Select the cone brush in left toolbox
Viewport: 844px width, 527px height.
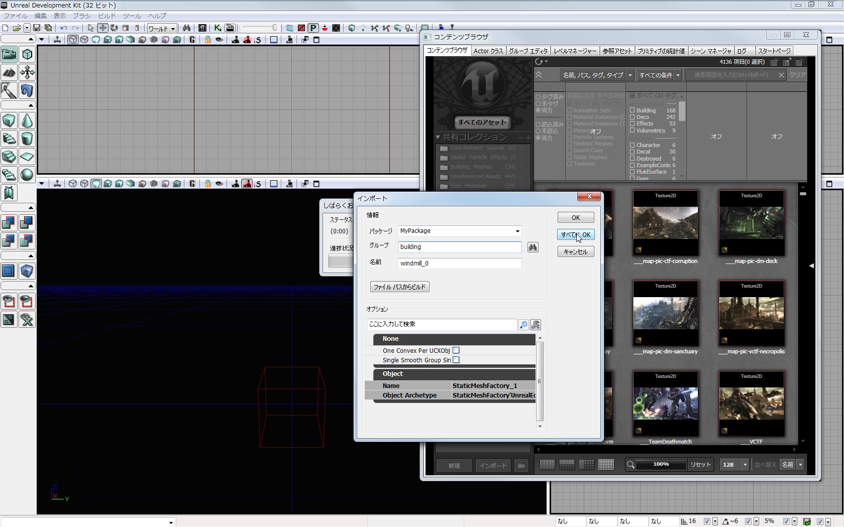[27, 120]
